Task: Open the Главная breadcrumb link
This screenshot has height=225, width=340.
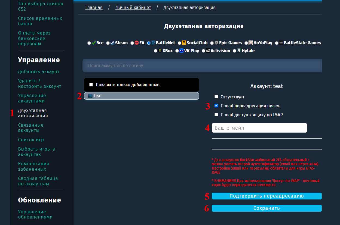Action: click(94, 8)
